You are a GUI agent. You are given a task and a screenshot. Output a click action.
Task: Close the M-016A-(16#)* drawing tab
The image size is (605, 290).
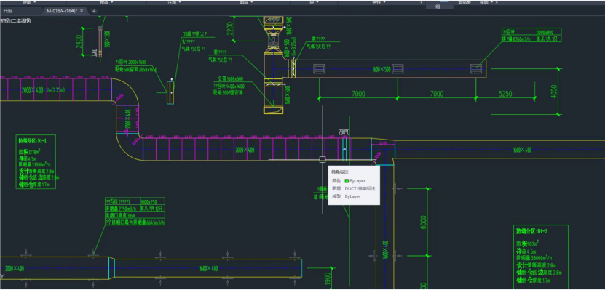click(x=82, y=11)
